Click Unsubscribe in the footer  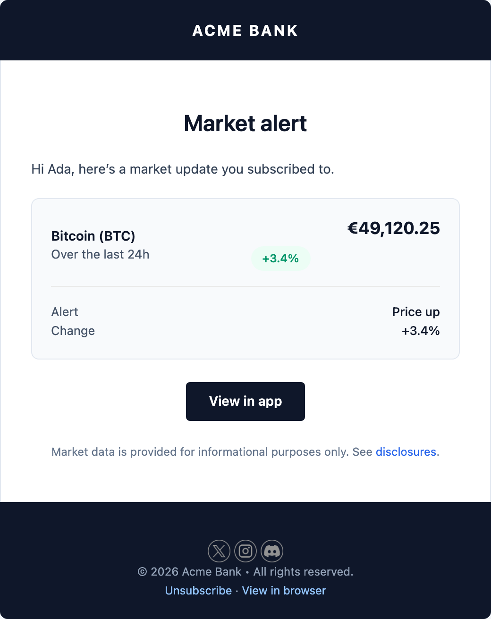point(198,590)
